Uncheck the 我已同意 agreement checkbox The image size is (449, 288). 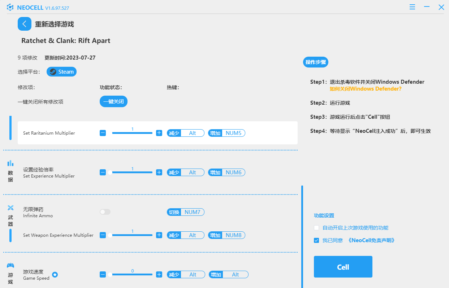tap(316, 240)
